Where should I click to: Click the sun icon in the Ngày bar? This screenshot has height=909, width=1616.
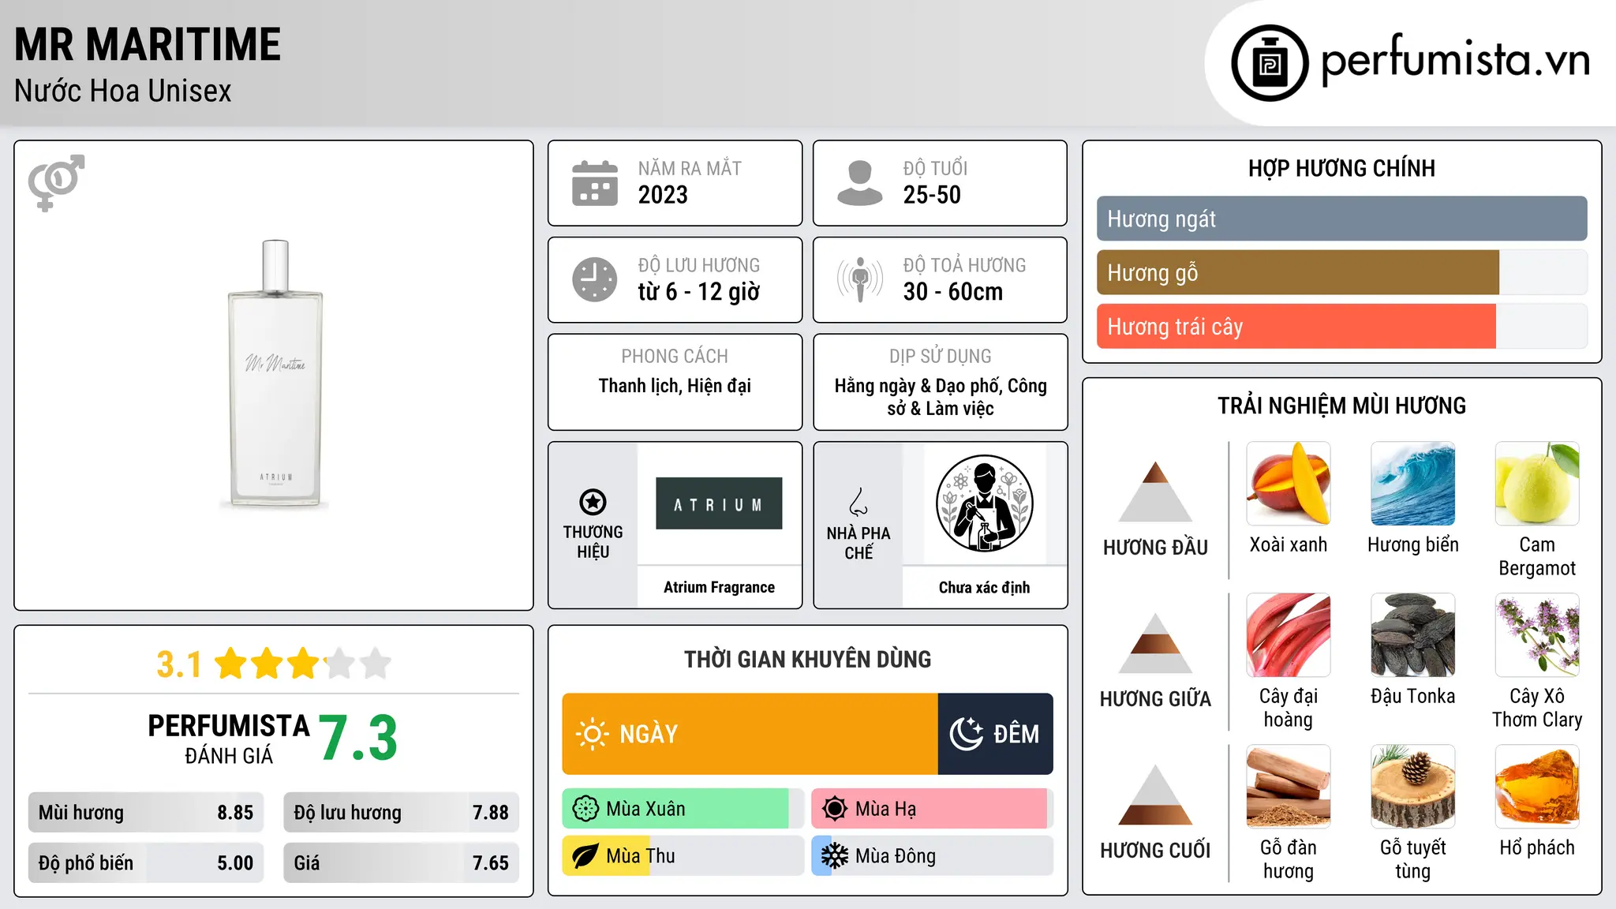pos(592,734)
